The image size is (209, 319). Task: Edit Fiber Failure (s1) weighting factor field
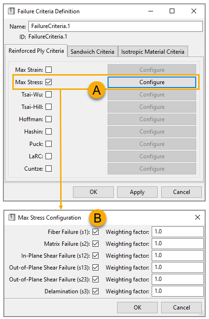178,232
